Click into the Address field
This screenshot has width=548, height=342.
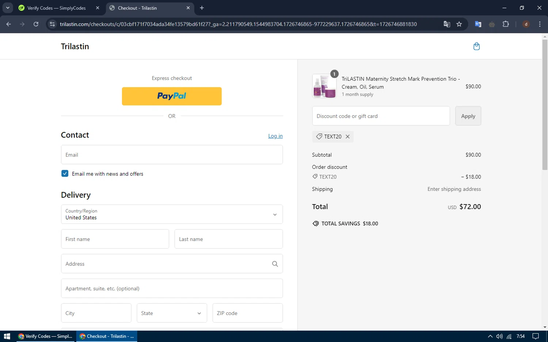pos(172,264)
